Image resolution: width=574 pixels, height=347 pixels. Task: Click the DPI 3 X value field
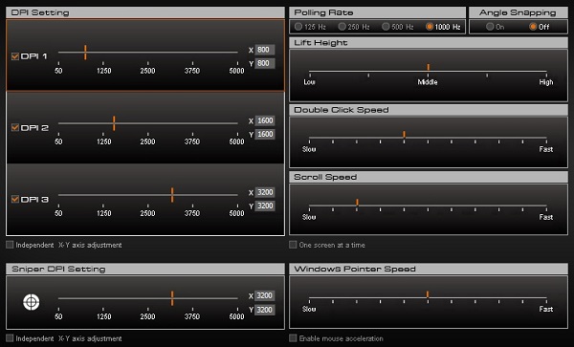[265, 192]
